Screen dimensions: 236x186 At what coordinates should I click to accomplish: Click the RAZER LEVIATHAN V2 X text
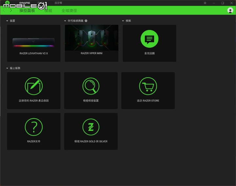[34, 53]
